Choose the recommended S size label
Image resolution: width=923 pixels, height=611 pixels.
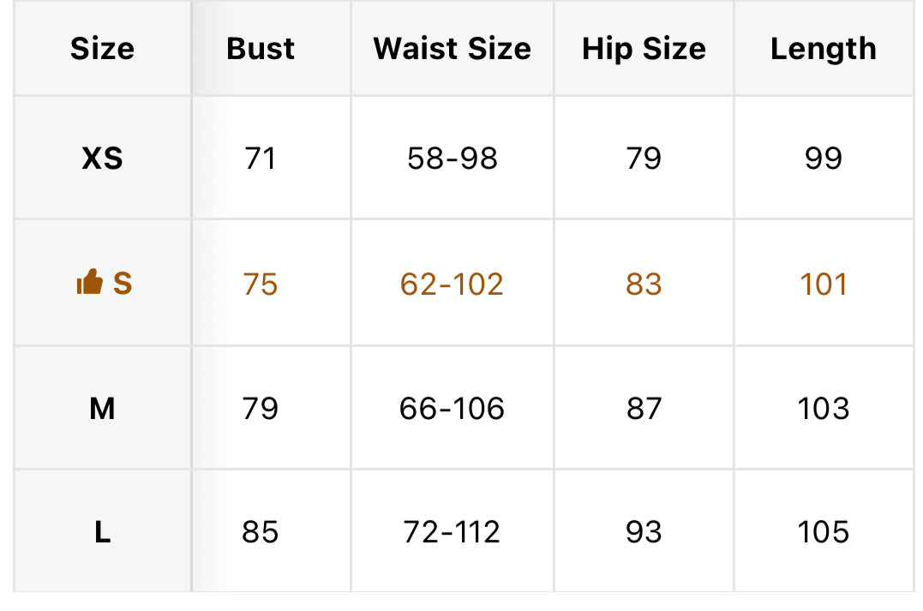tap(123, 283)
